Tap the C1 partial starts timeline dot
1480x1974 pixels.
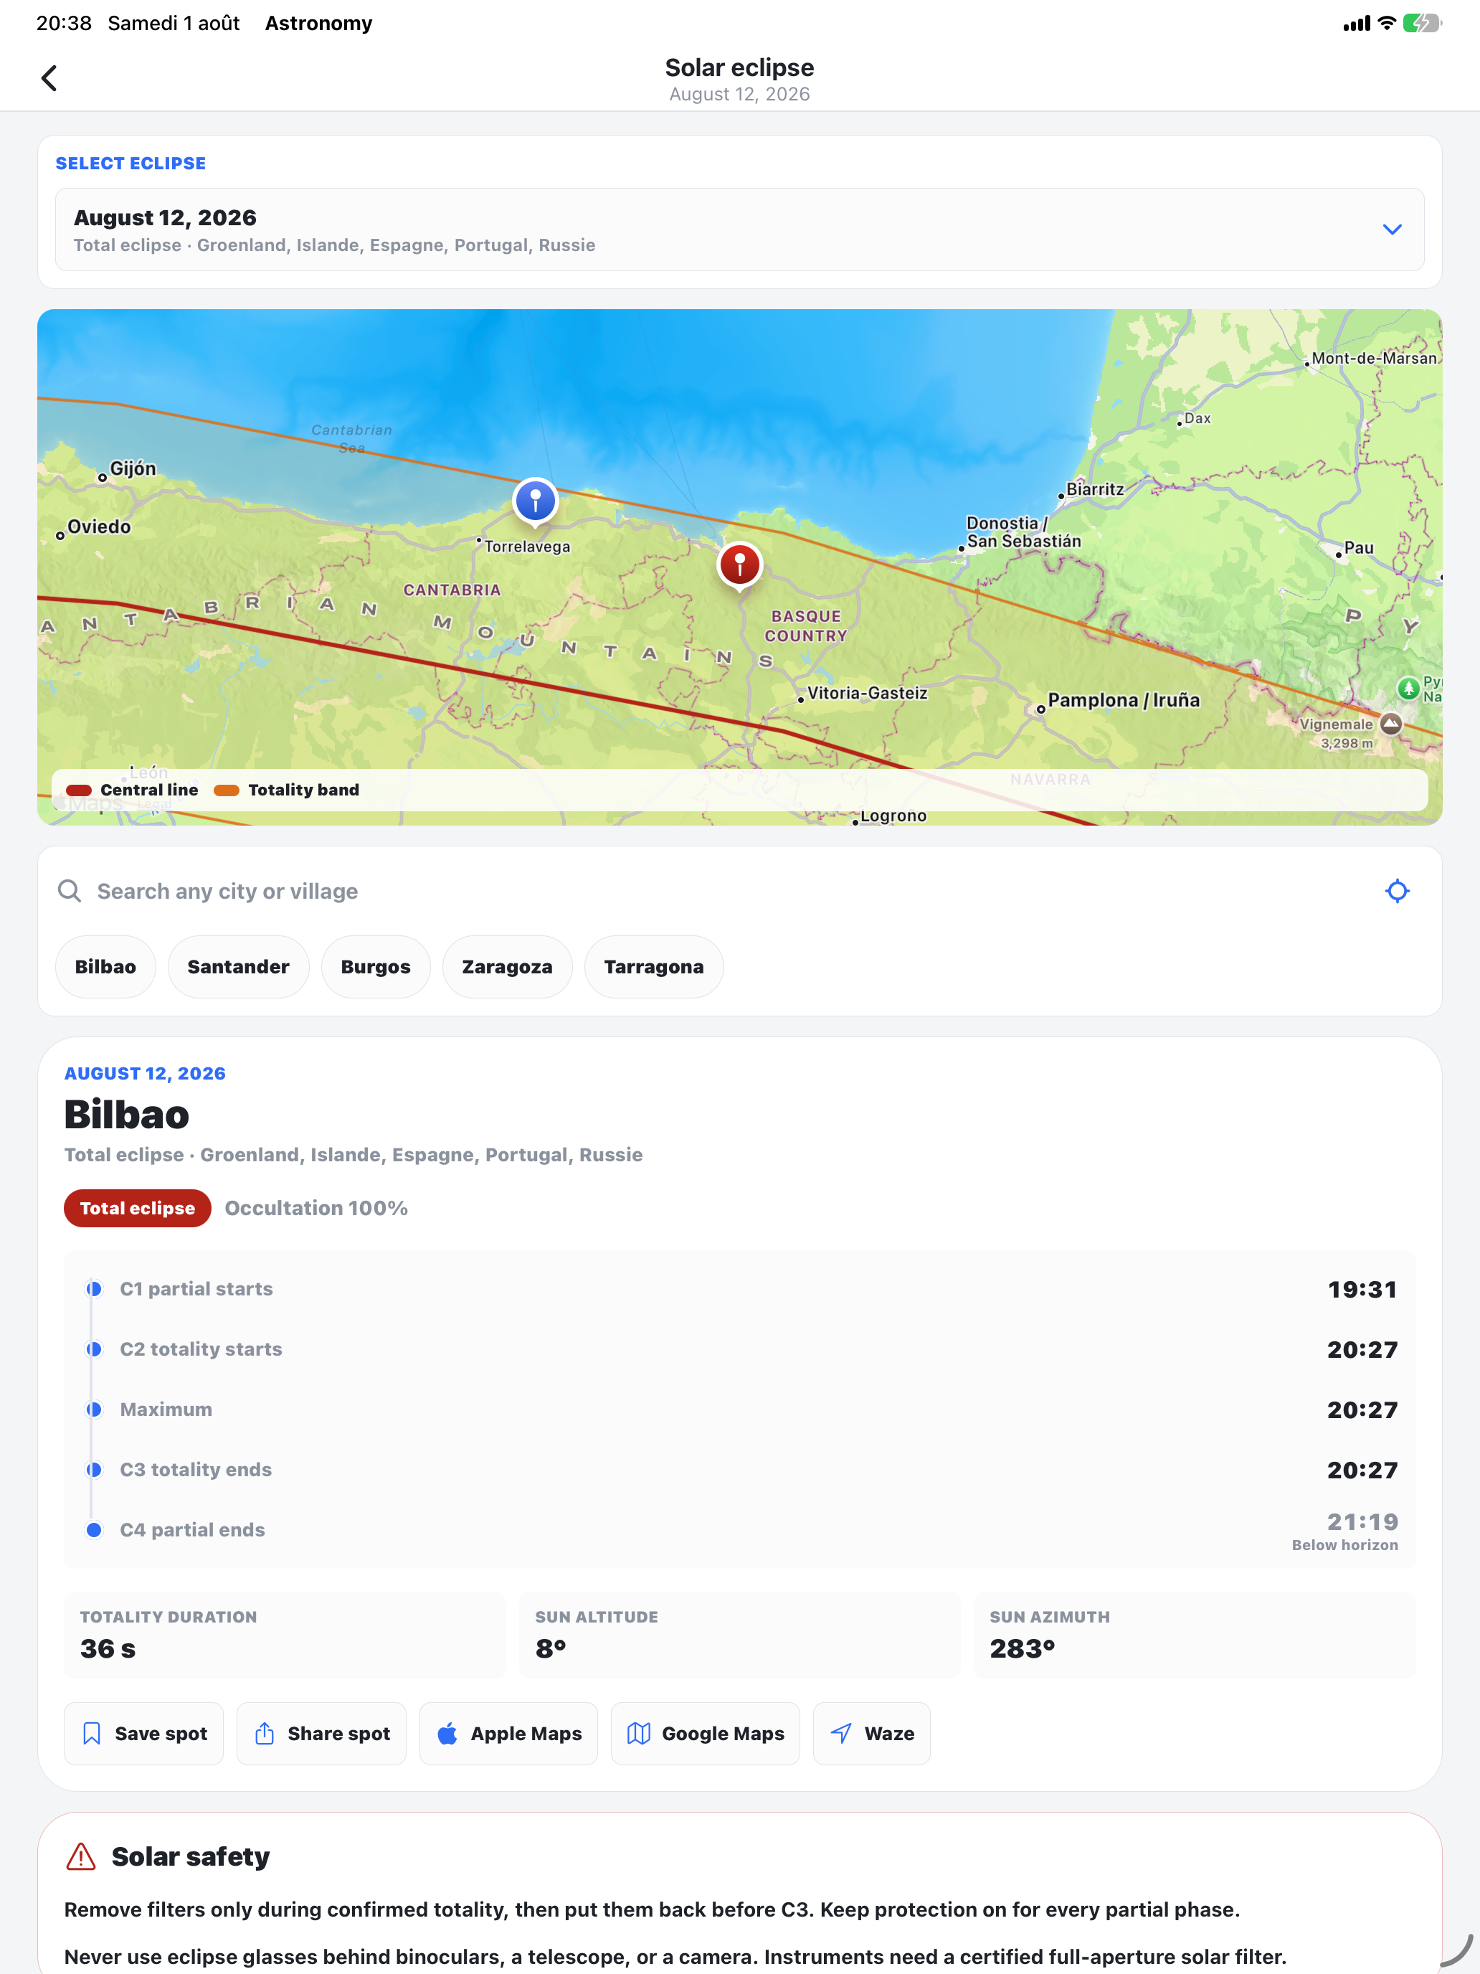[x=94, y=1289]
